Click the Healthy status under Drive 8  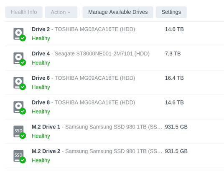41,112
